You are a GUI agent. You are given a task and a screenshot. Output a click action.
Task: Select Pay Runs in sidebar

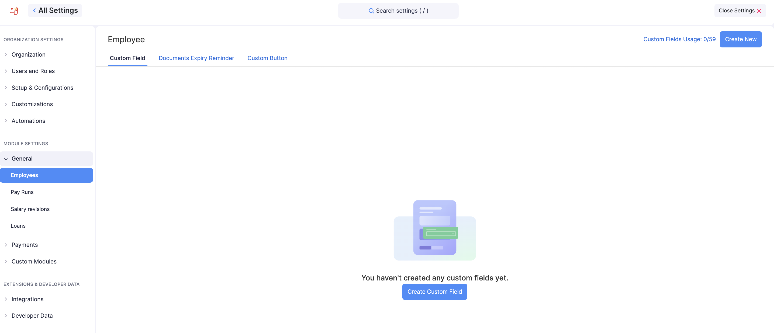pos(22,192)
